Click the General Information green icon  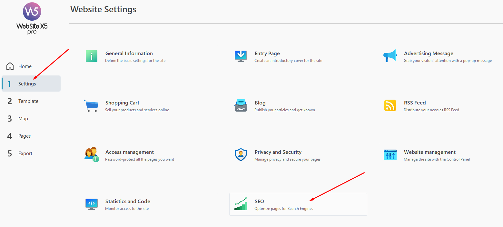point(92,56)
